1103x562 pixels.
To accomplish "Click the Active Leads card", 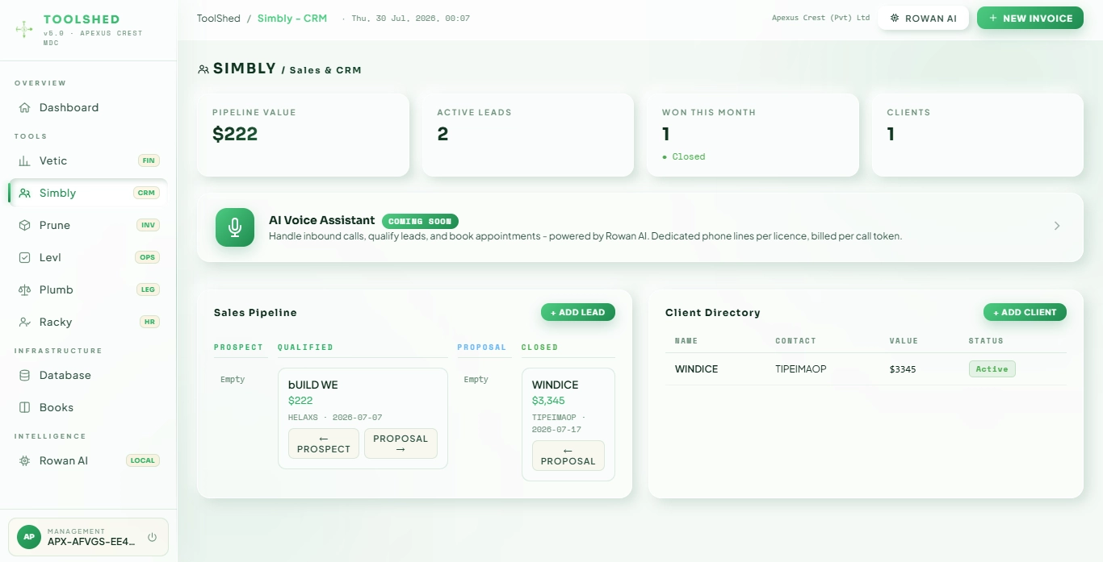I will coord(527,135).
